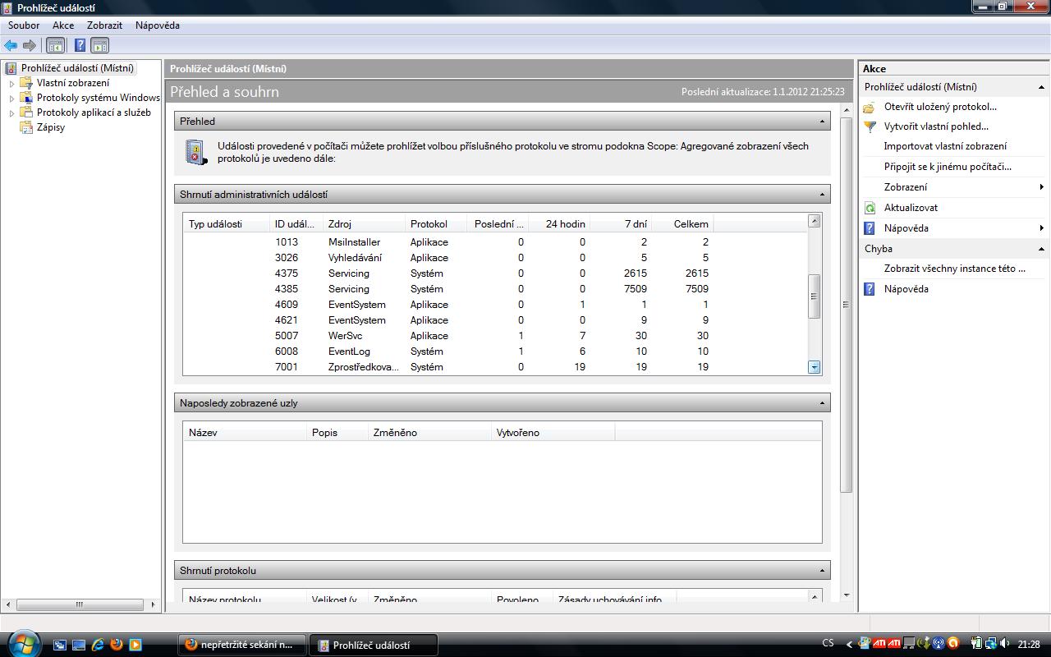Image resolution: width=1051 pixels, height=657 pixels.
Task: Click the Otevřít uložený protokol folder icon
Action: click(x=870, y=107)
